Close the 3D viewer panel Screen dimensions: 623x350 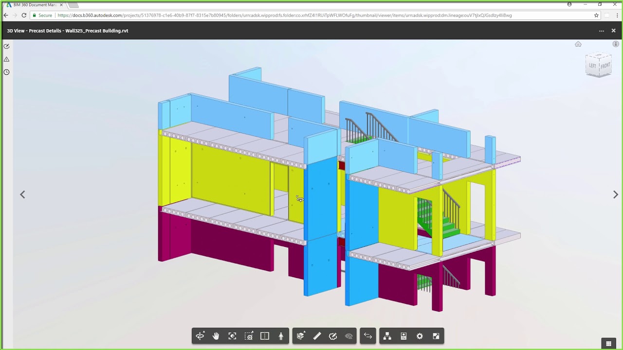coord(613,31)
